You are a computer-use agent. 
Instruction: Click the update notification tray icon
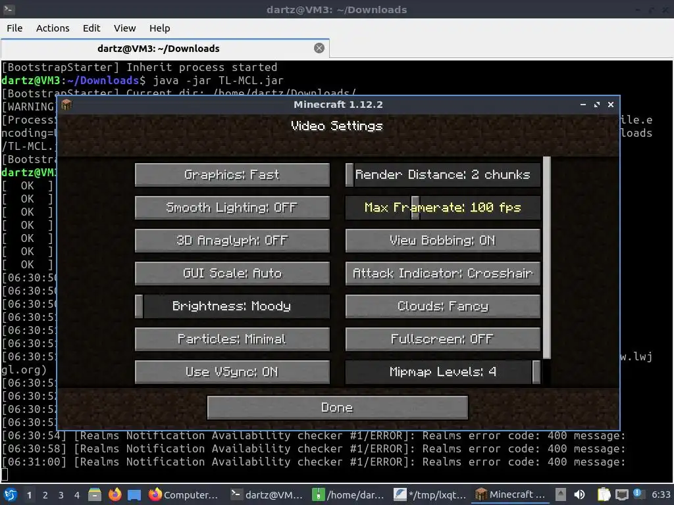(638, 494)
